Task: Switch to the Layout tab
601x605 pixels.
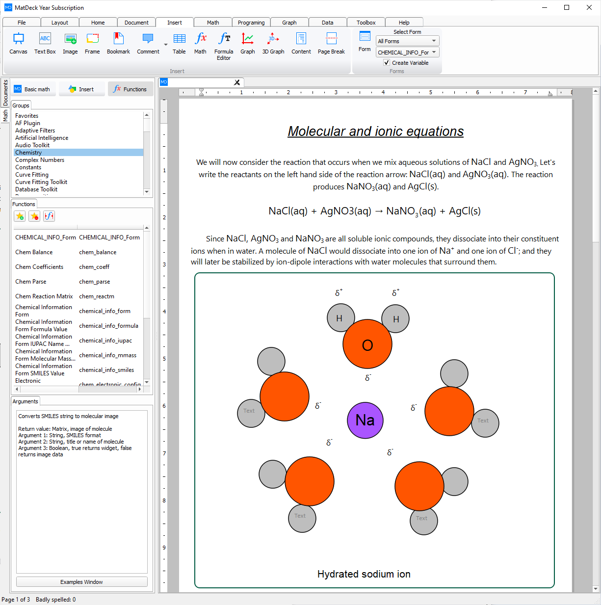Action: point(60,23)
